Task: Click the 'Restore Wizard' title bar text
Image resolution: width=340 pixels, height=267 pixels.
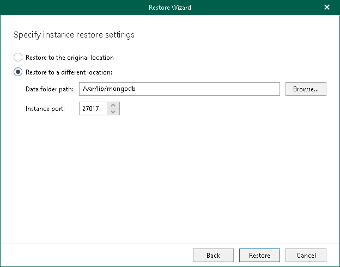Action: pos(169,8)
